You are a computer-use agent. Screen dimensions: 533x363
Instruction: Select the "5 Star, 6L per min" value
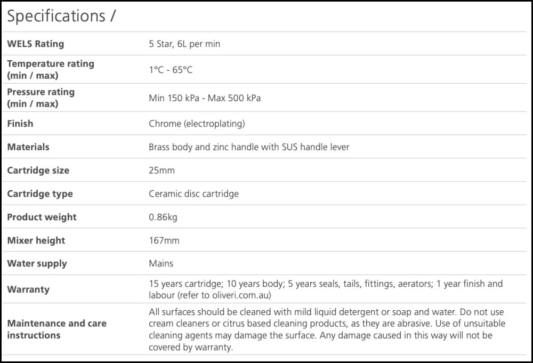point(184,44)
